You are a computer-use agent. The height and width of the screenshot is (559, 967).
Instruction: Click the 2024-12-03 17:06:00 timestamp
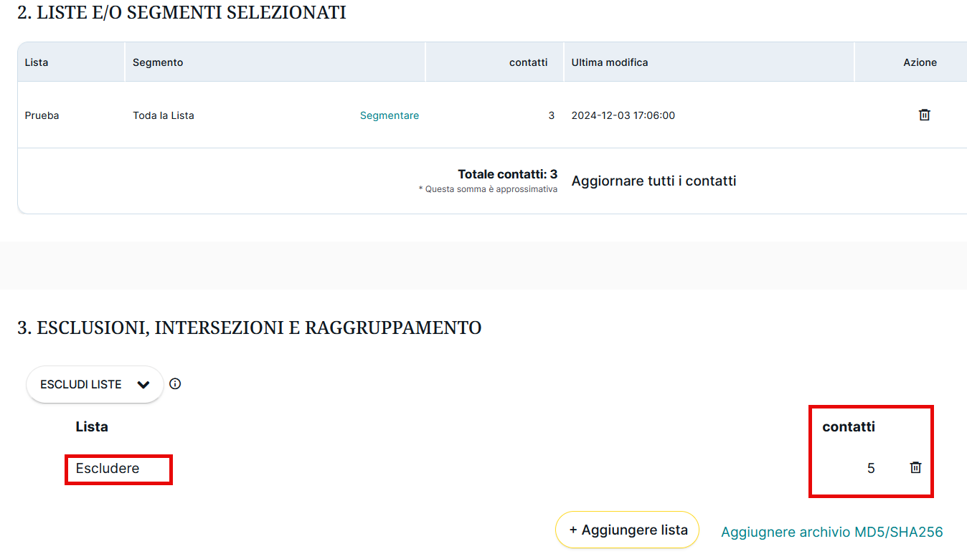point(623,115)
